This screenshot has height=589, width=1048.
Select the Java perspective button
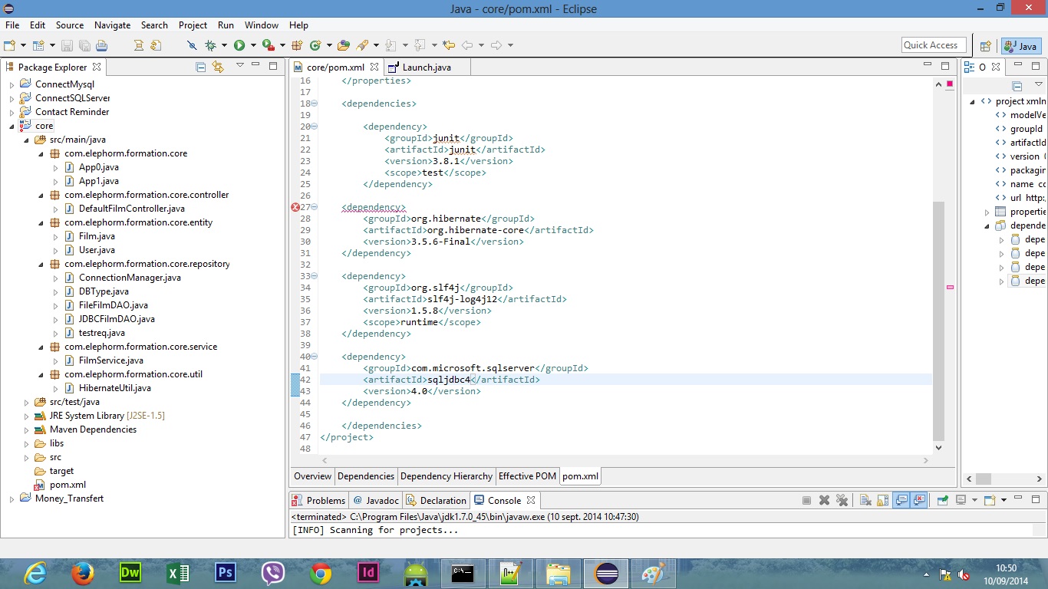tap(1020, 46)
